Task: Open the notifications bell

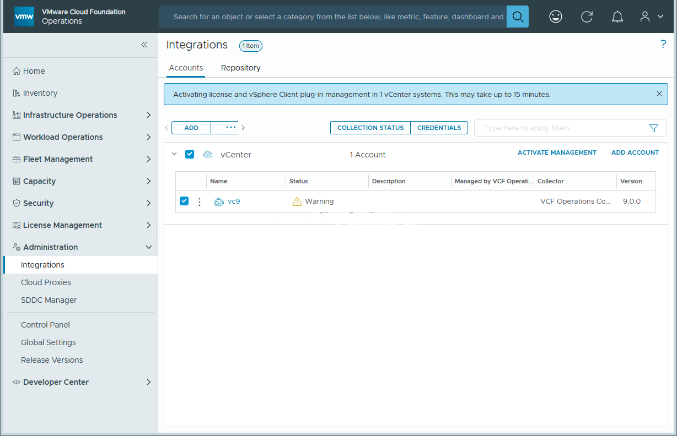Action: coord(617,17)
